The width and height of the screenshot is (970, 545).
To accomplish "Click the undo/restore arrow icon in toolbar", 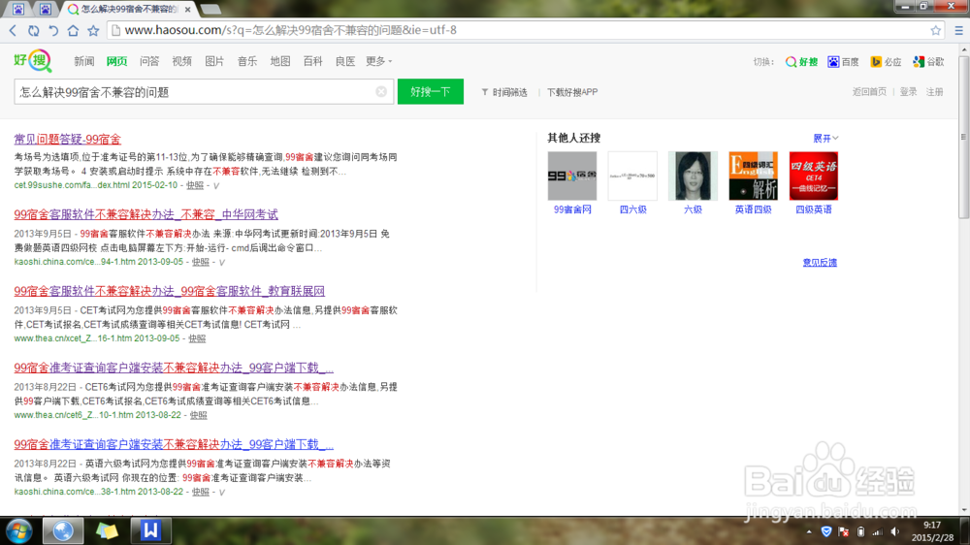I will point(53,30).
